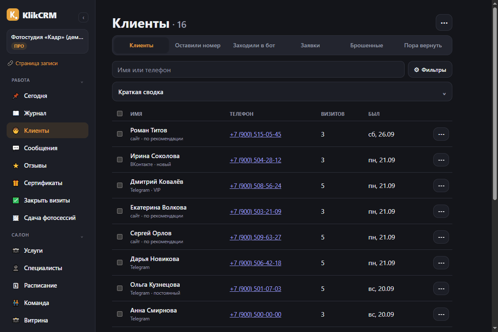Tick the select-all checkbox in table header
The height and width of the screenshot is (332, 498).
pos(120,114)
